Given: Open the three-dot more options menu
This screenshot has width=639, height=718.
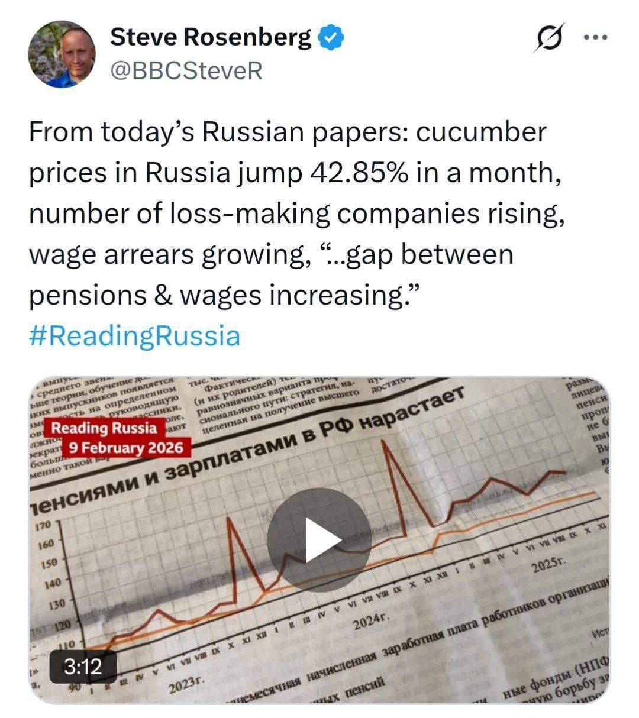Looking at the screenshot, I should point(595,38).
